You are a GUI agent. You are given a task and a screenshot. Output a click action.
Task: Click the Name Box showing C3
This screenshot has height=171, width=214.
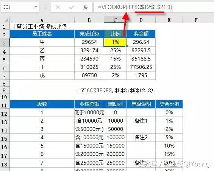point(20,7)
